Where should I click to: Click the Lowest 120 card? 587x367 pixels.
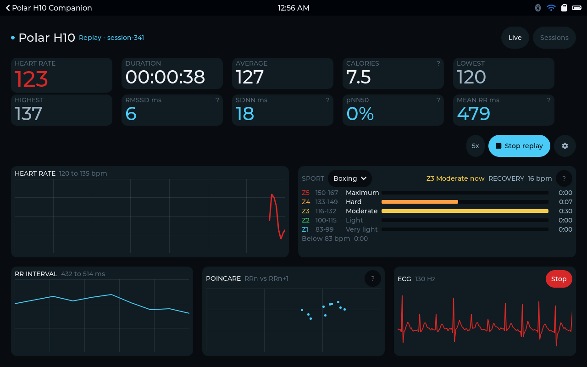pos(504,73)
